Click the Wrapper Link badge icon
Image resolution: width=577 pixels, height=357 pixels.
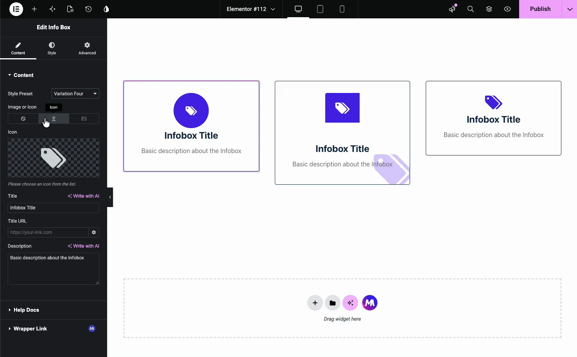click(92, 328)
